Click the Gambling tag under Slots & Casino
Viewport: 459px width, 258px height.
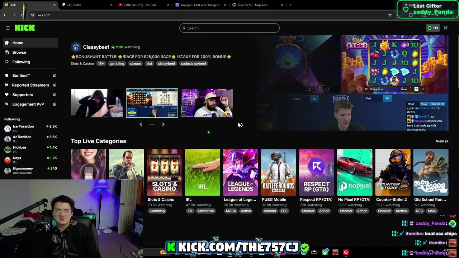pos(157,211)
